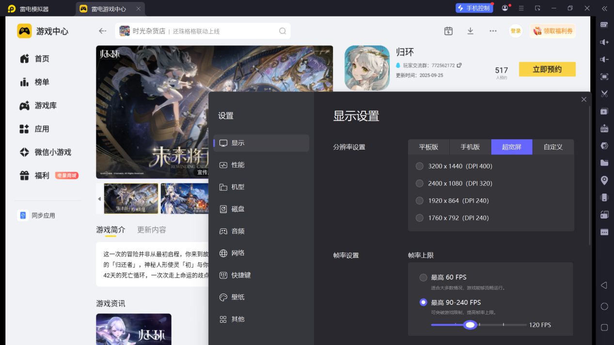Screen dimensions: 614x345
Task: Click the shake phone icon
Action: tap(603, 197)
